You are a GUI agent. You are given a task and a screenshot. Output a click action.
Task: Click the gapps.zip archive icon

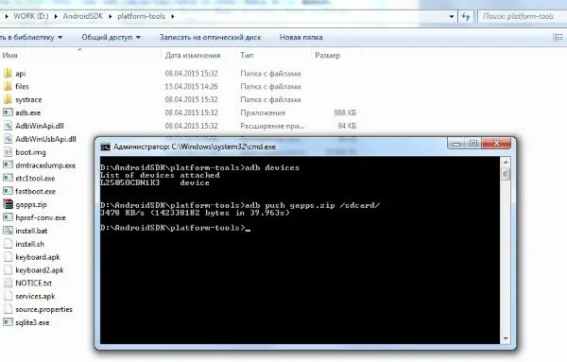[8, 204]
